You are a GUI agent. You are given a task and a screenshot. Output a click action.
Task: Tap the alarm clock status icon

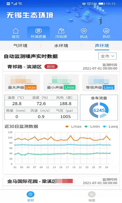click(89, 4)
